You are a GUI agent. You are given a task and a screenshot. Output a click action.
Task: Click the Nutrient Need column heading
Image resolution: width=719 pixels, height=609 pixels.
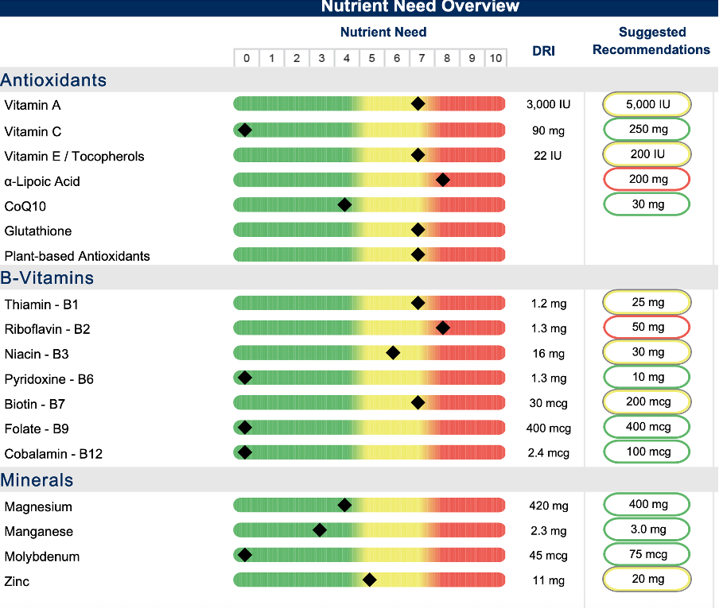(383, 32)
